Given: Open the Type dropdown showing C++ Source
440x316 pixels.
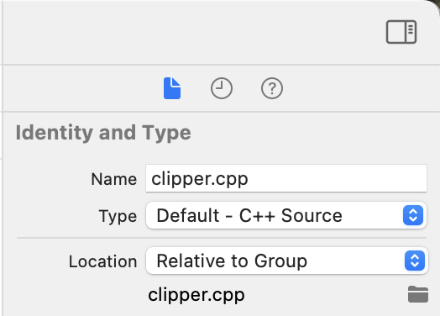Looking at the screenshot, I should click(x=286, y=215).
